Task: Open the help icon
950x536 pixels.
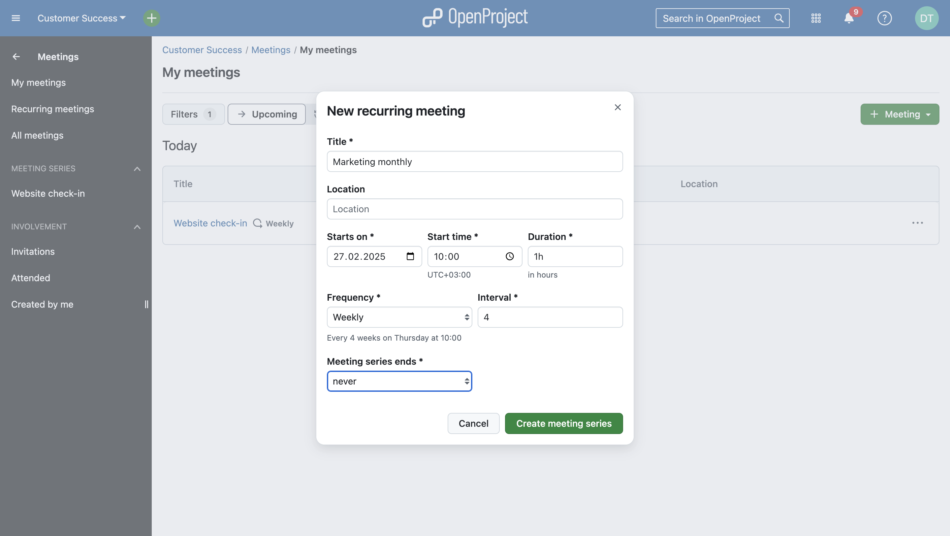Action: coord(885,18)
